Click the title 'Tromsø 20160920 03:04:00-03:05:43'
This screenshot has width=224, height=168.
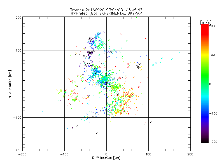106,10
